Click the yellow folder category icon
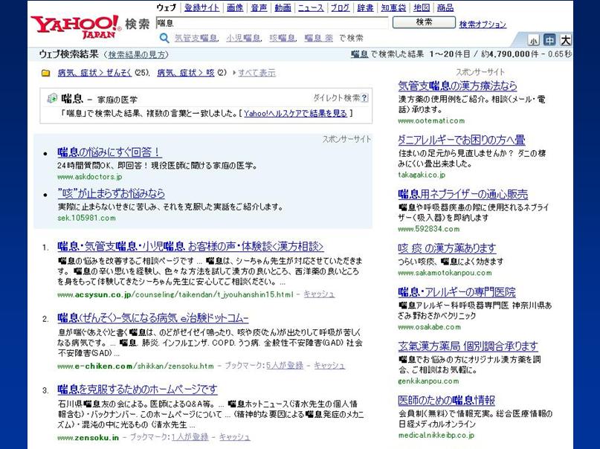The height and width of the screenshot is (449, 600). click(x=46, y=73)
